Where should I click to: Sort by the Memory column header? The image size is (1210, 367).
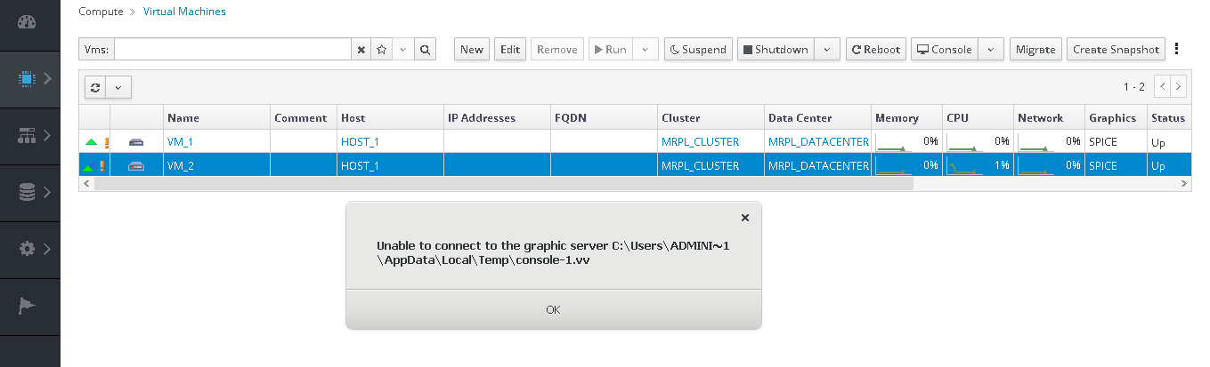pos(897,118)
